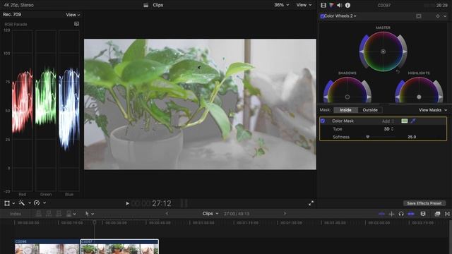Viewport: 452px width, 254px height.
Task: Click the Highlights wheel color puck
Action: coord(419,97)
